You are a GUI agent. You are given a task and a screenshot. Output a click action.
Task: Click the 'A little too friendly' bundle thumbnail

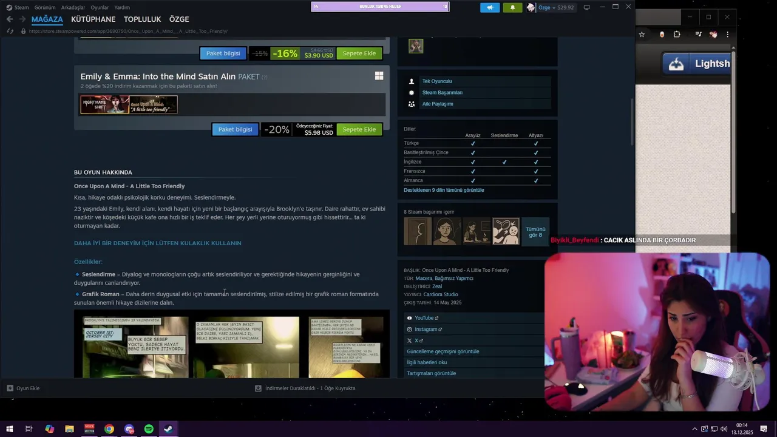point(154,104)
